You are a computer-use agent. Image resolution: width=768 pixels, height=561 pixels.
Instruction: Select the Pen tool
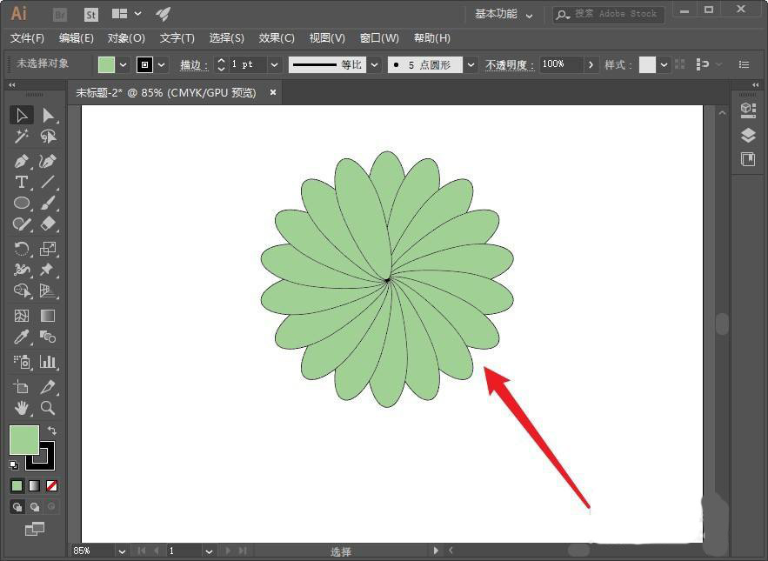click(22, 161)
